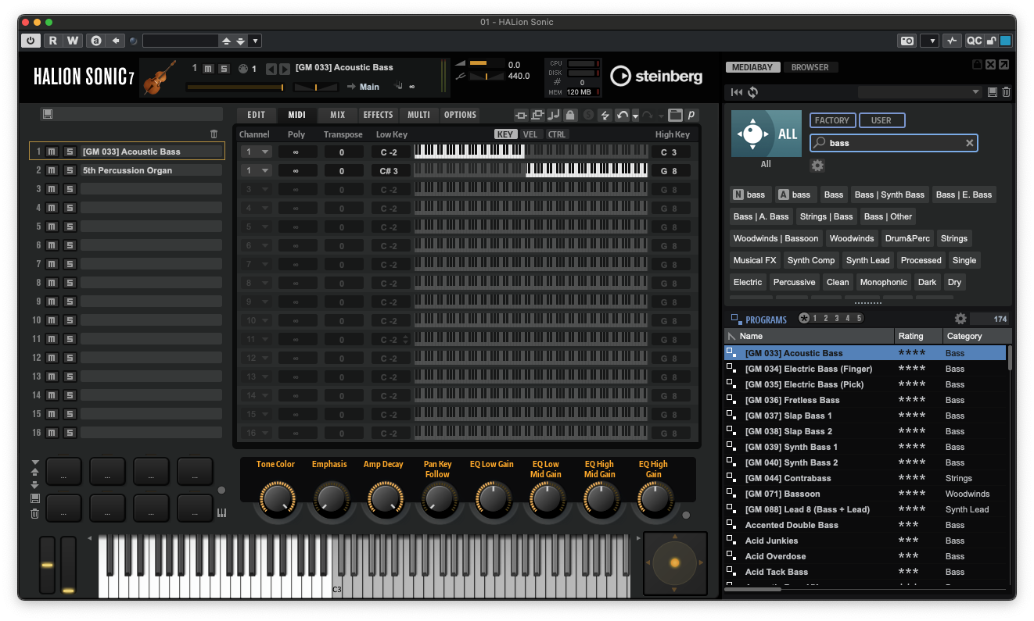Open the Channel dropdown for slot 2

[256, 171]
